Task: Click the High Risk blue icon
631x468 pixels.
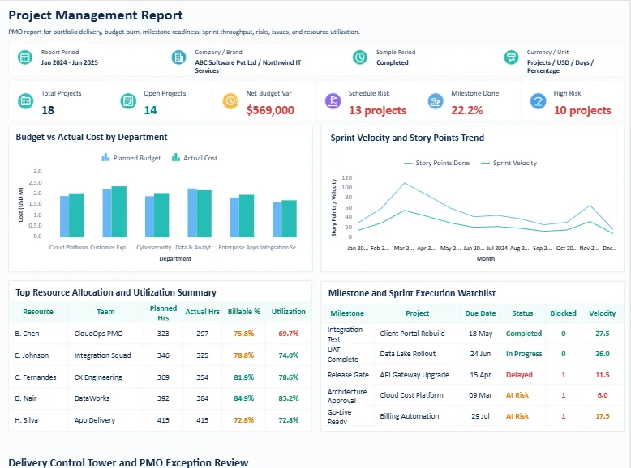Action: [538, 101]
